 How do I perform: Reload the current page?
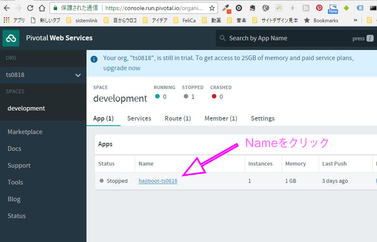click(30, 8)
